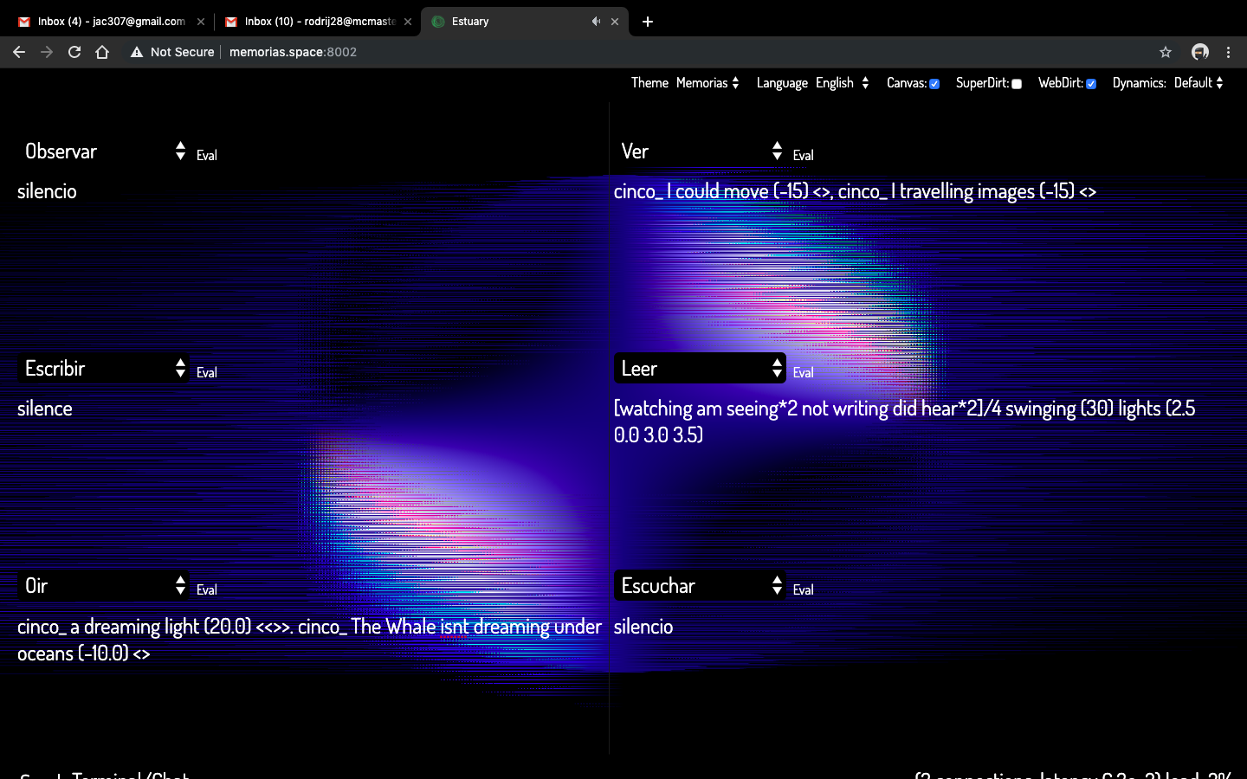Click Eval next to Ver
Image resolution: width=1247 pixels, height=779 pixels.
pyautogui.click(x=803, y=156)
